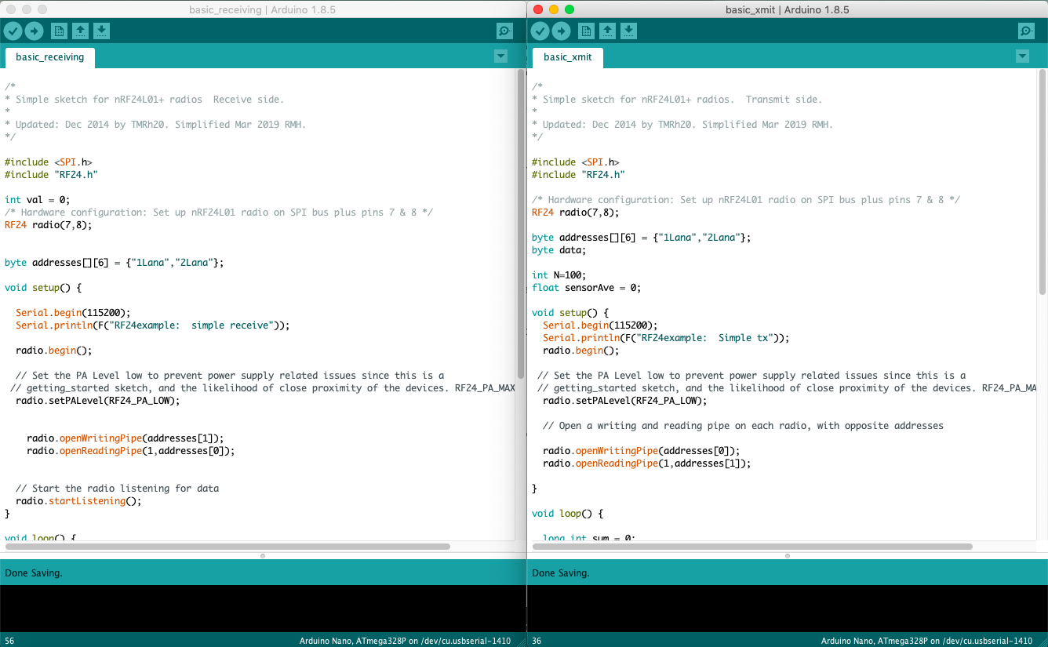Click 'radio.startListening();' line in basic_receiving
The height and width of the screenshot is (647, 1048).
(78, 501)
